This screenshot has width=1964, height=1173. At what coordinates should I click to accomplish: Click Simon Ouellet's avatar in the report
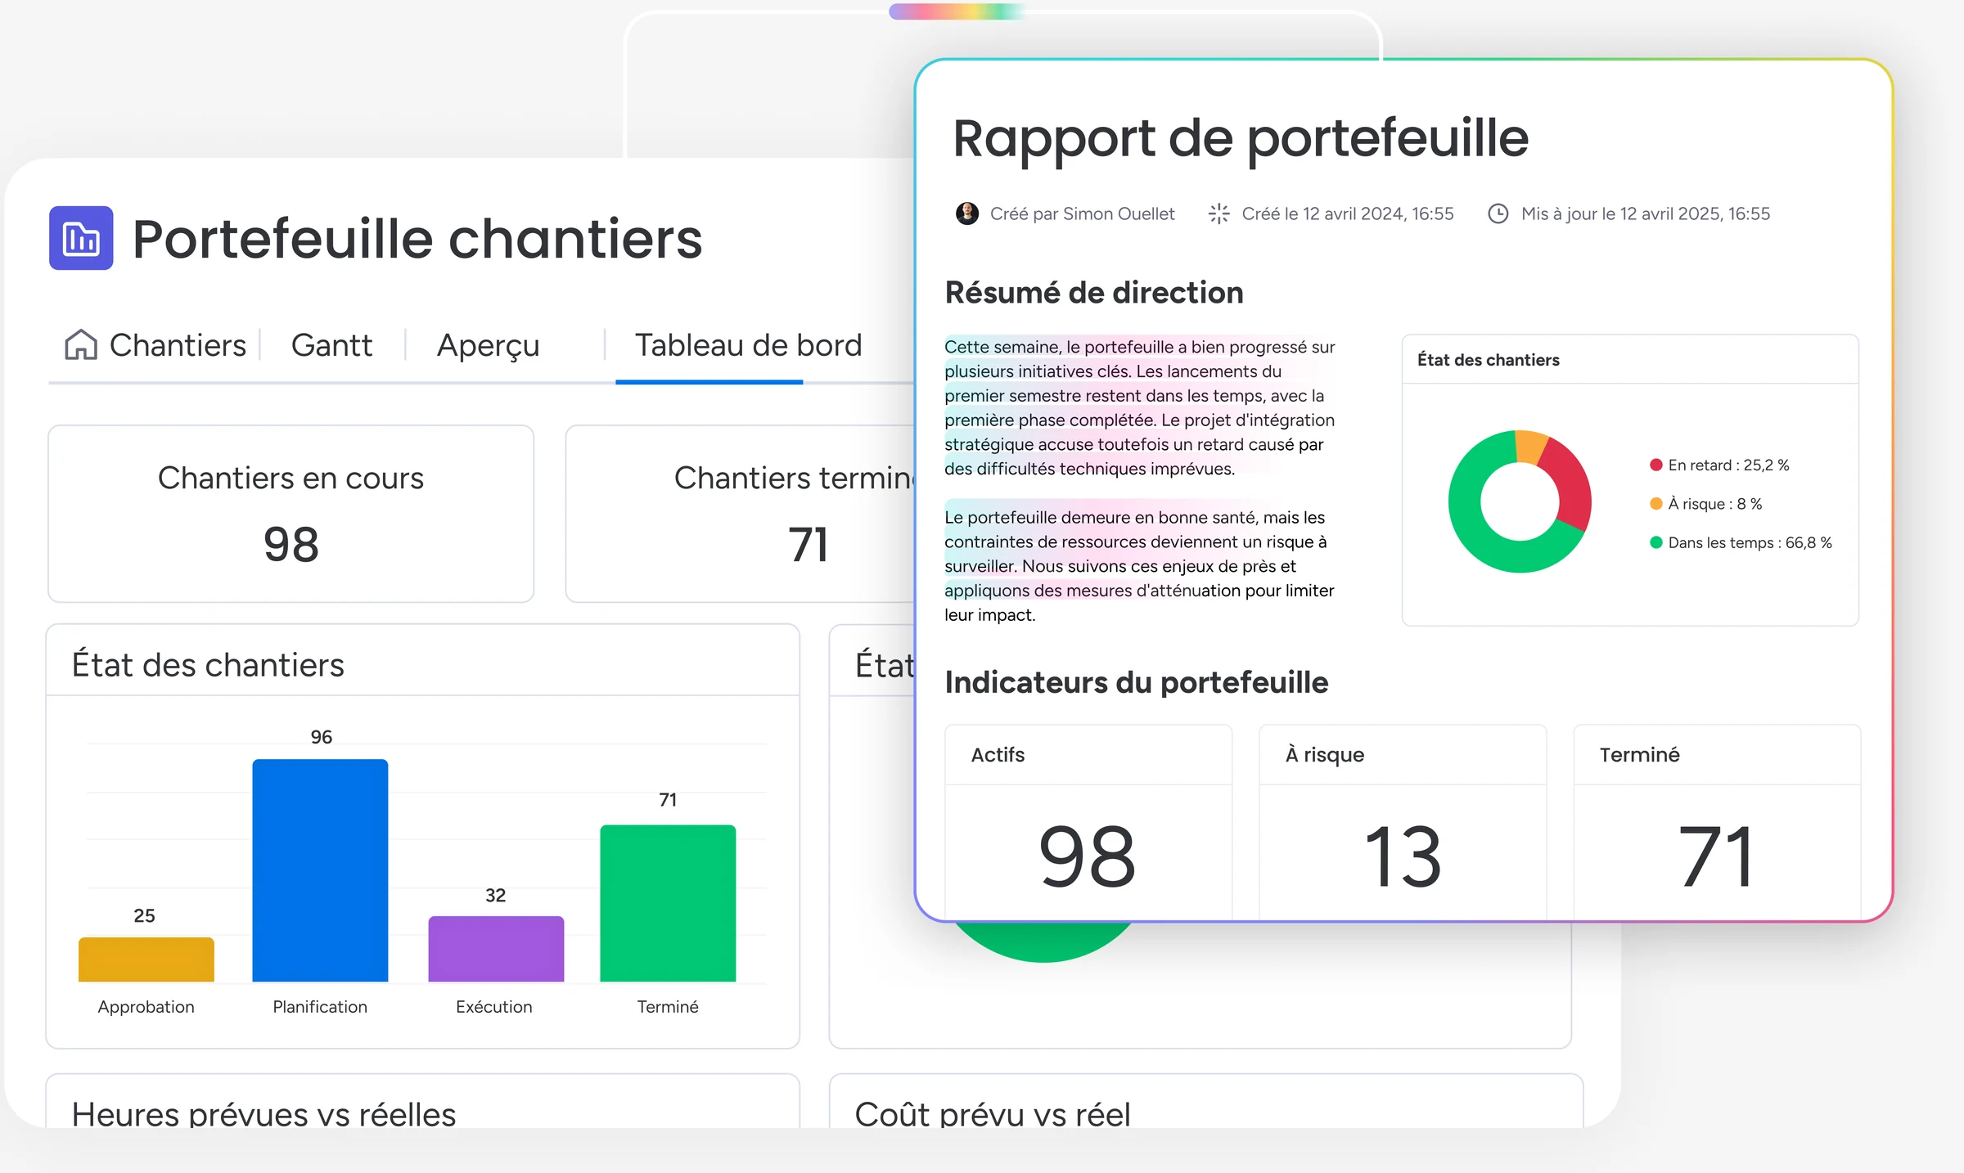[x=967, y=213]
